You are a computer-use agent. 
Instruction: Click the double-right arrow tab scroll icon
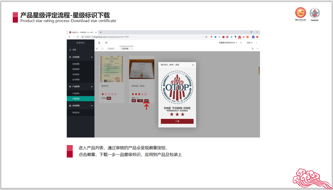click(252, 49)
